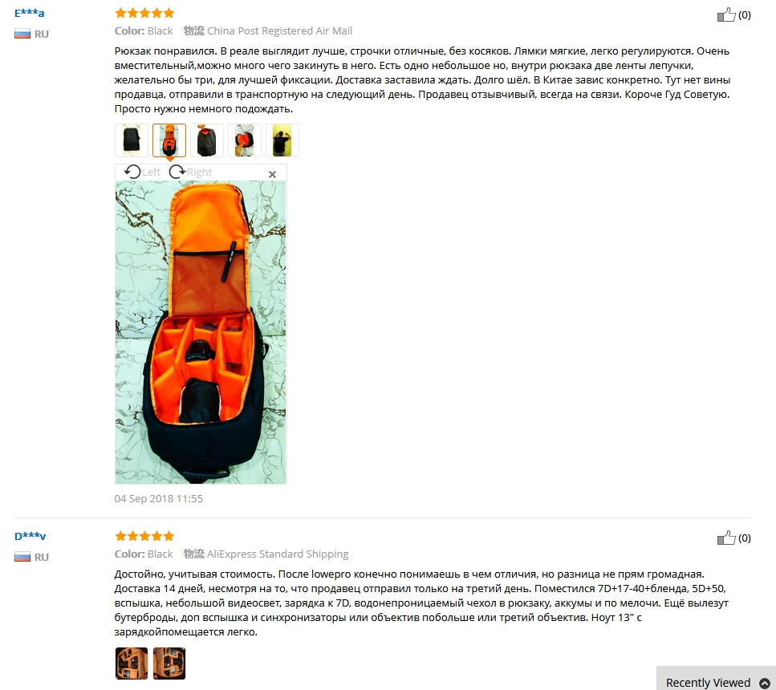This screenshot has width=776, height=690.
Task: View the third review photo thumbnail
Action: coord(207,140)
